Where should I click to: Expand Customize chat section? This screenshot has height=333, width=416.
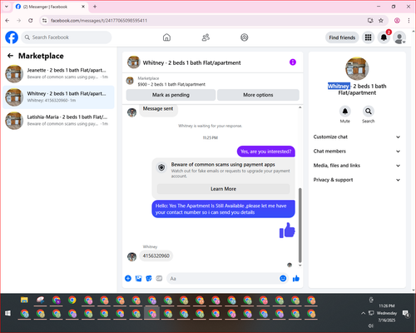pyautogui.click(x=357, y=137)
